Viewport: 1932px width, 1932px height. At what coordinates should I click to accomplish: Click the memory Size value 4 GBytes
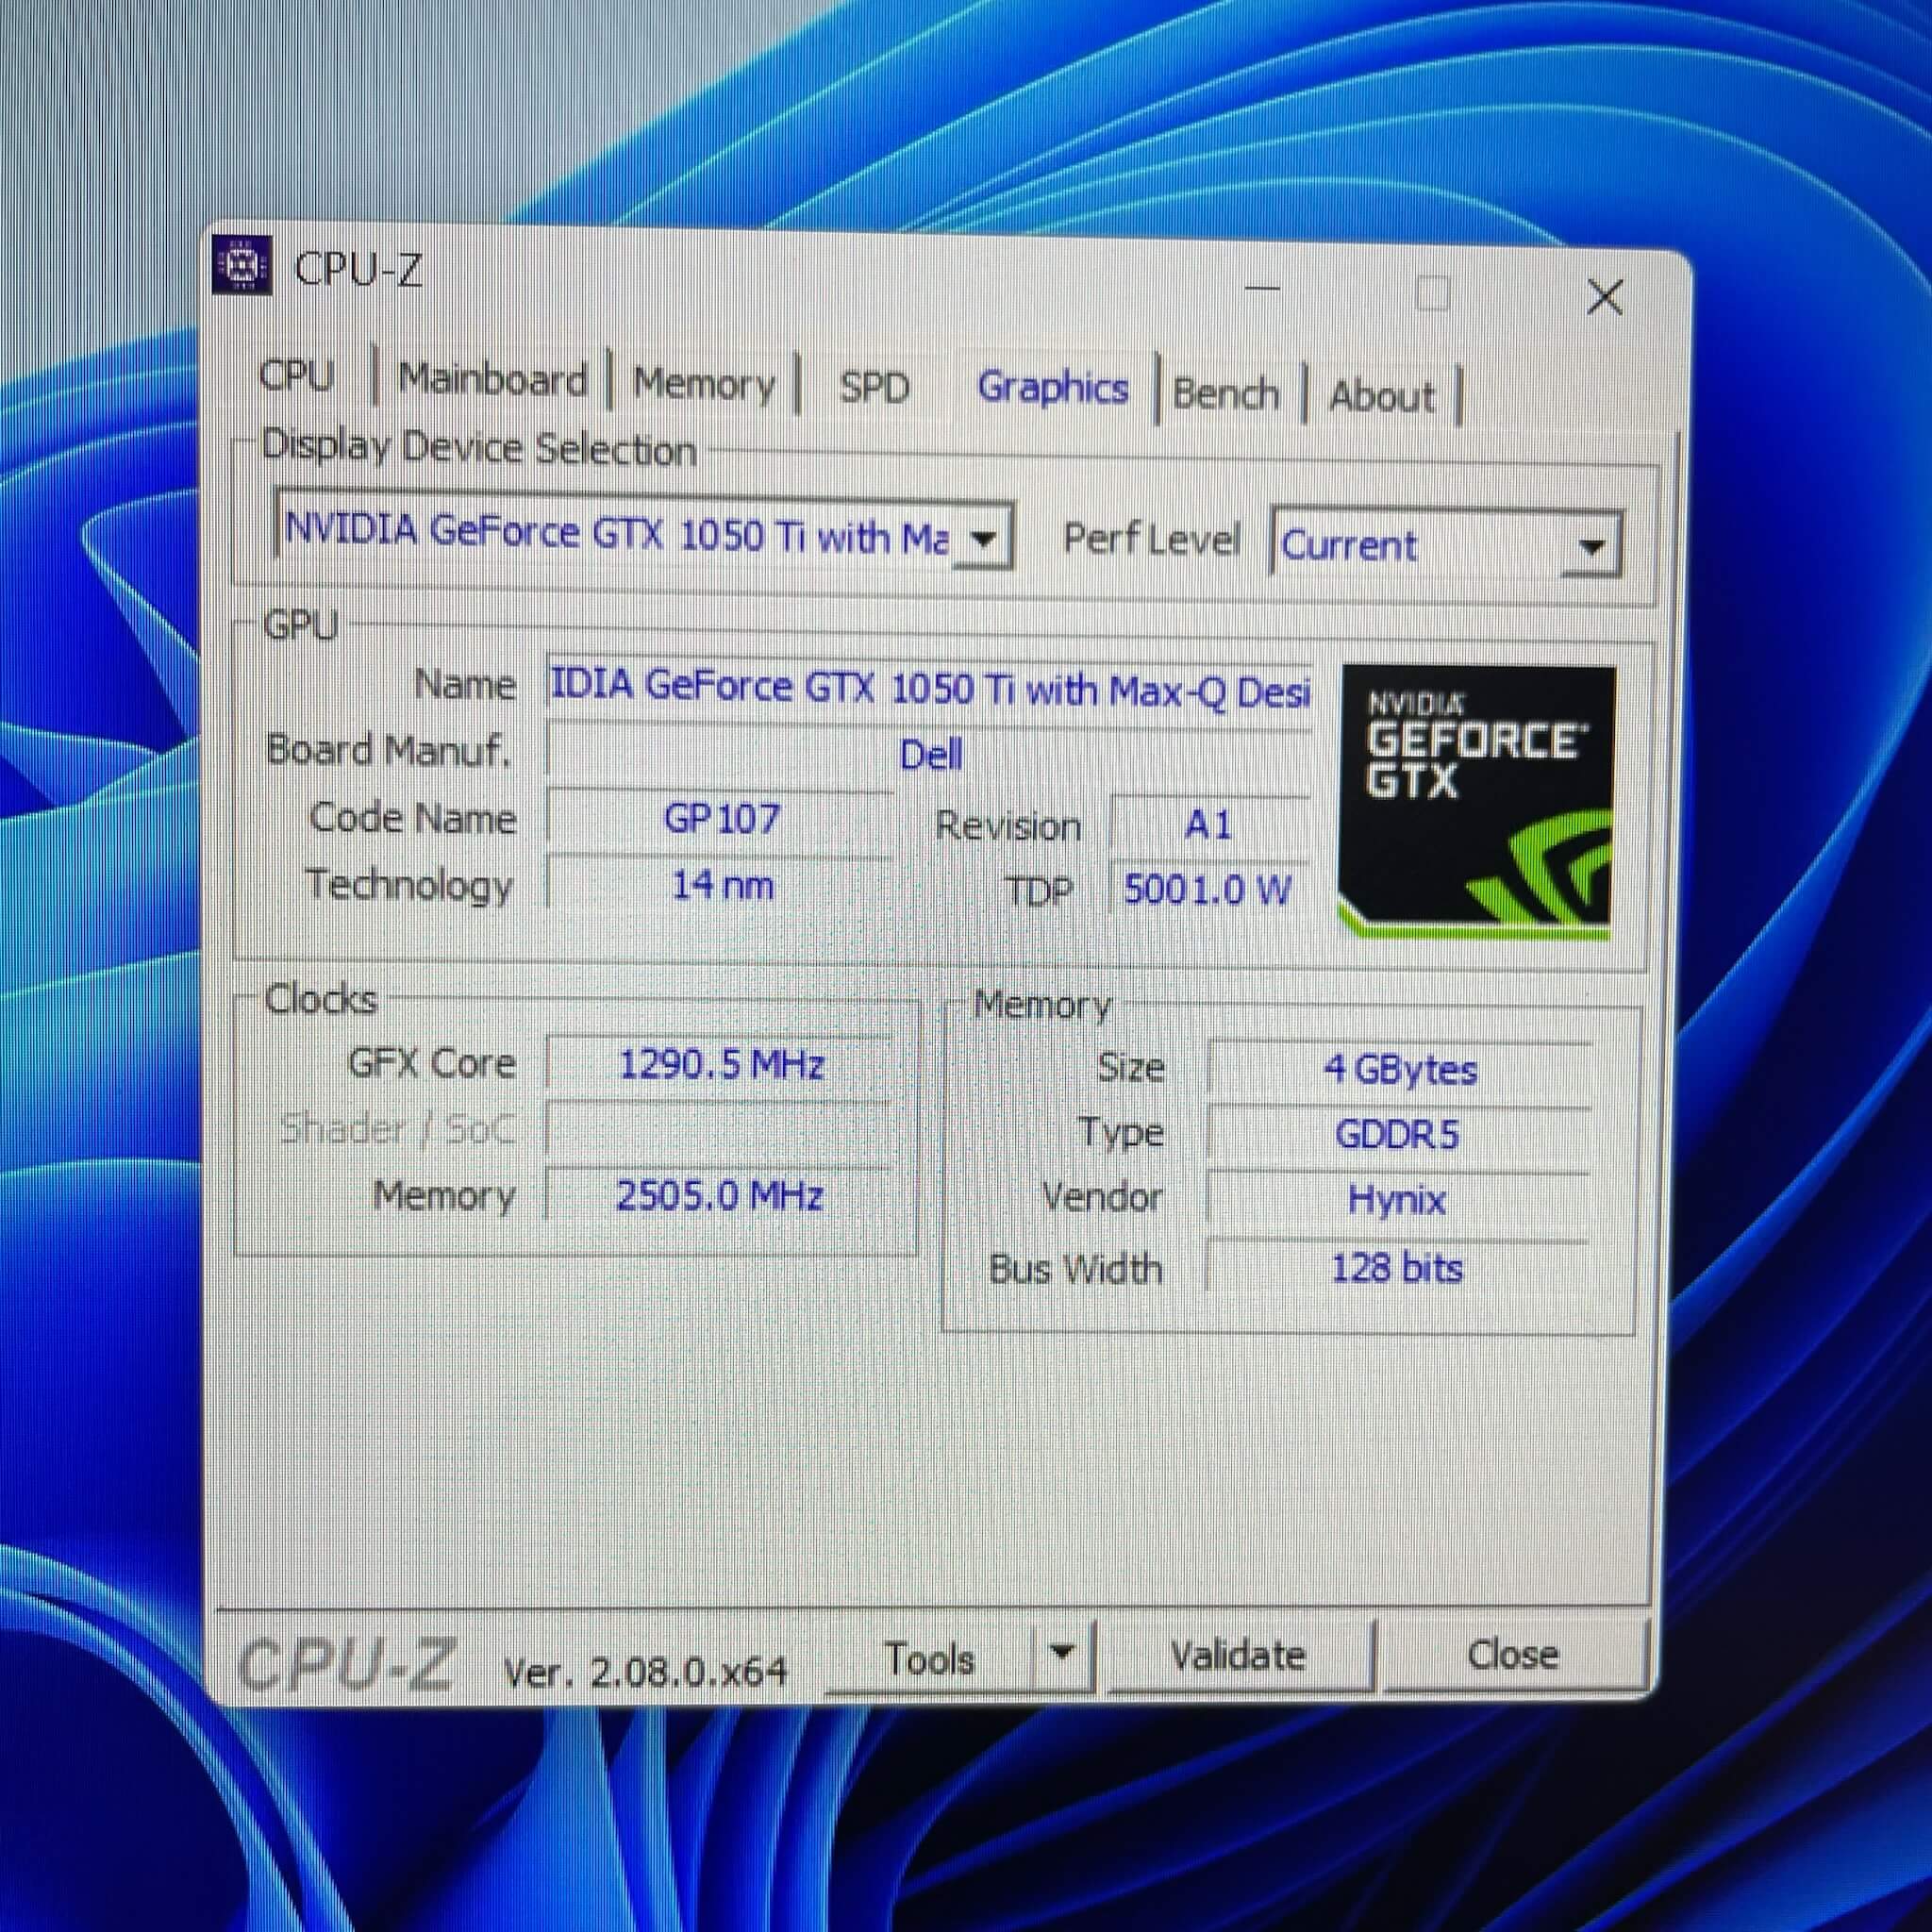click(x=1398, y=1069)
